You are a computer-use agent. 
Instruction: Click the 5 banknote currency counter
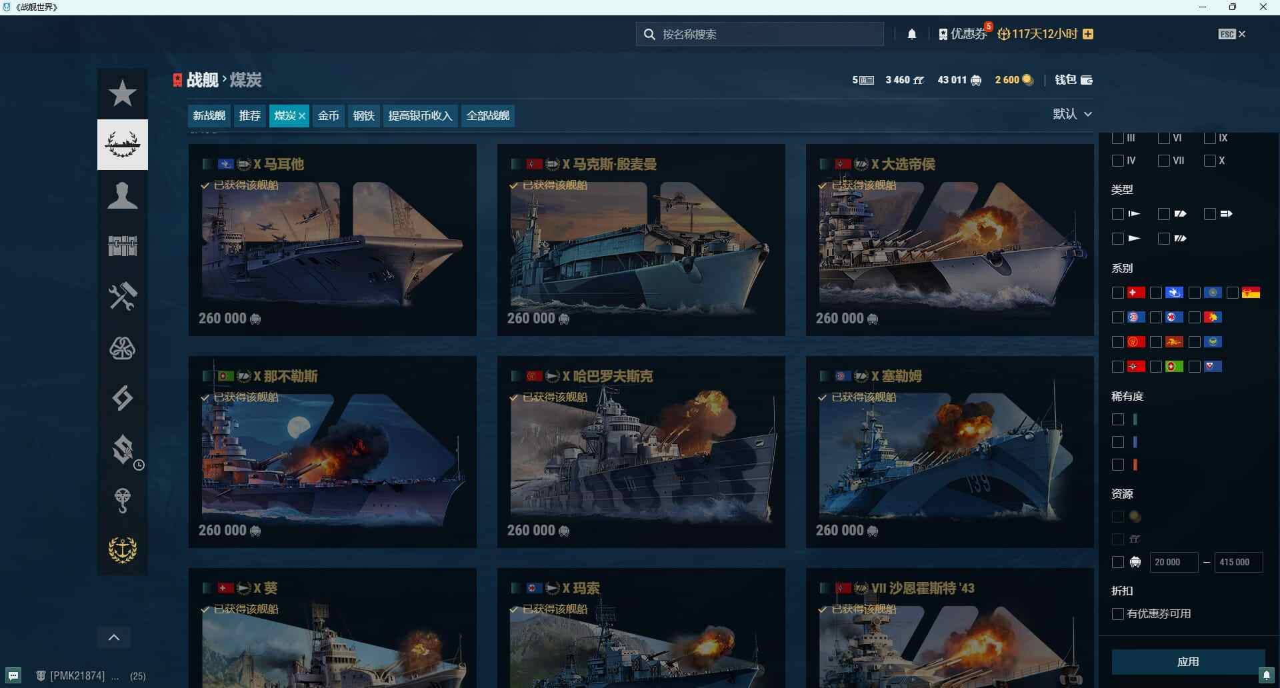pos(863,80)
